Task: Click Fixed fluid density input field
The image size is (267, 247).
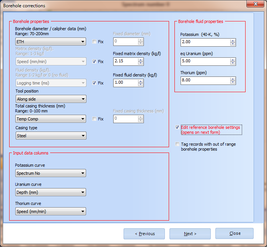Action: point(125,83)
